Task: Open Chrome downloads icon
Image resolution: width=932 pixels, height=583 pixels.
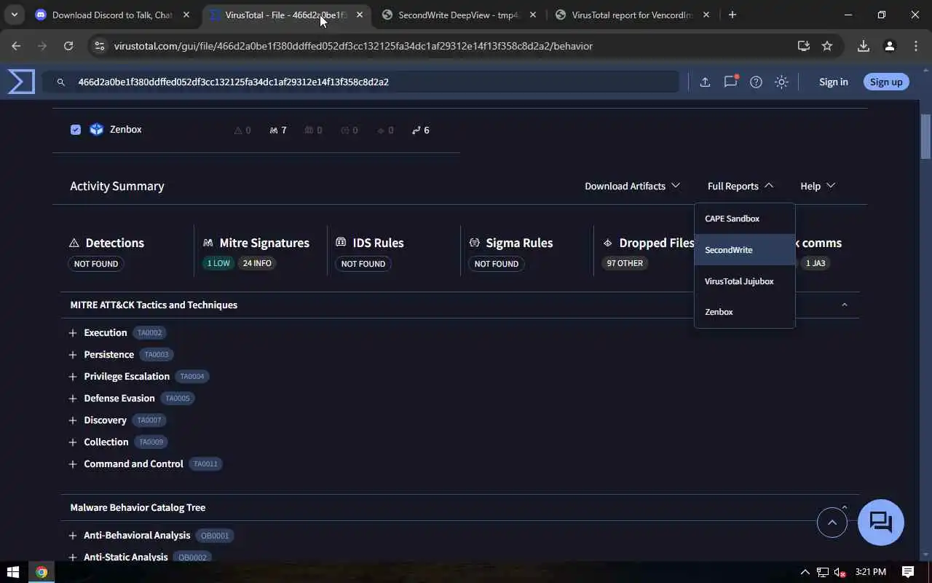Action: pyautogui.click(x=863, y=46)
